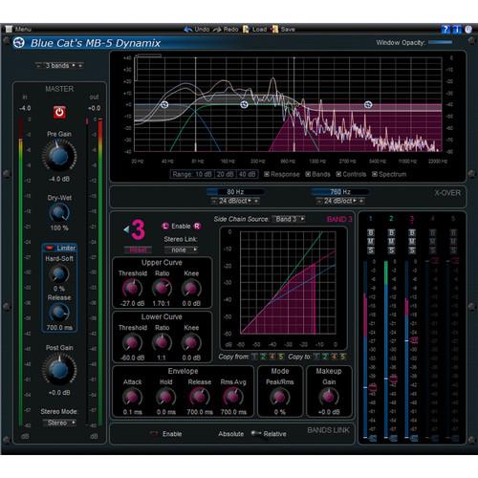478x478 pixels.
Task: Open the info 'i' icon in top bar
Action: pos(457,30)
